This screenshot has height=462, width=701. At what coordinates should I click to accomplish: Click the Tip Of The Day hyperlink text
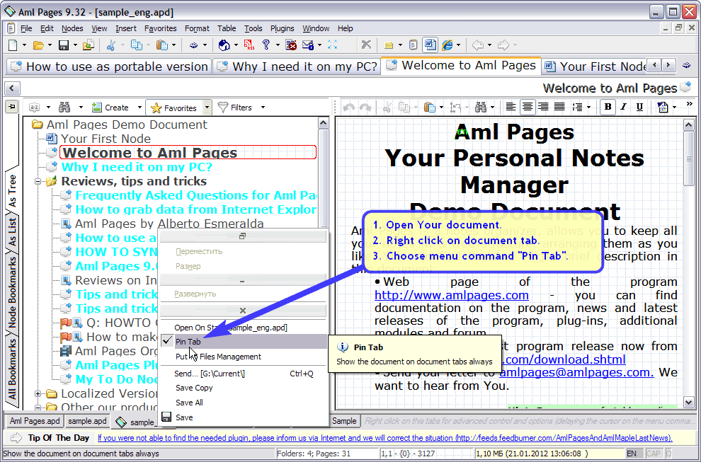[385, 438]
